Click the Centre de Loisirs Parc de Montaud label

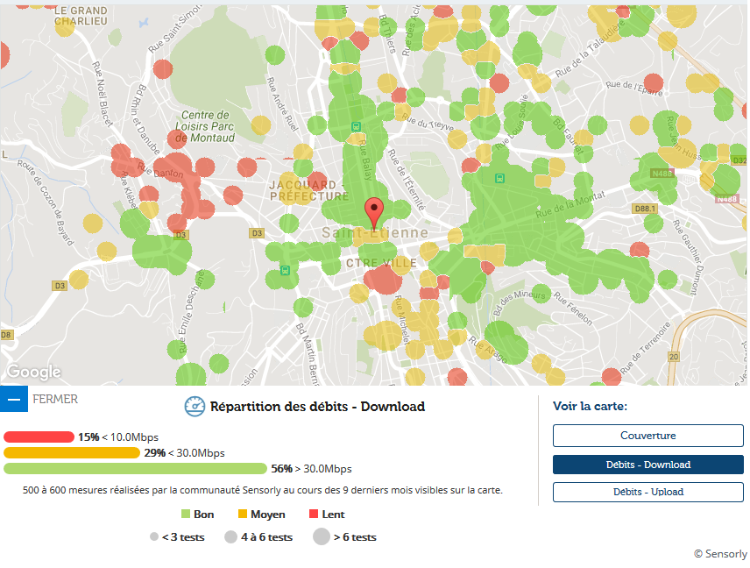[207, 126]
